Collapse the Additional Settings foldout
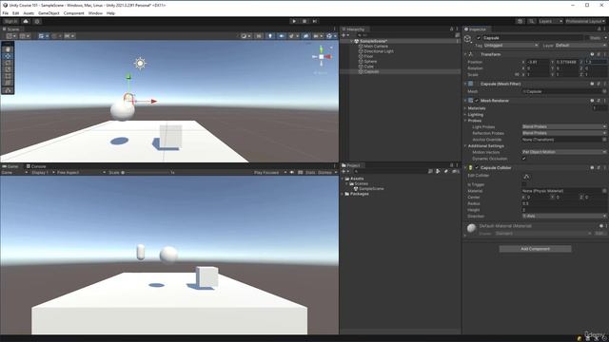Screen dimensions: 609x342 tap(465, 146)
